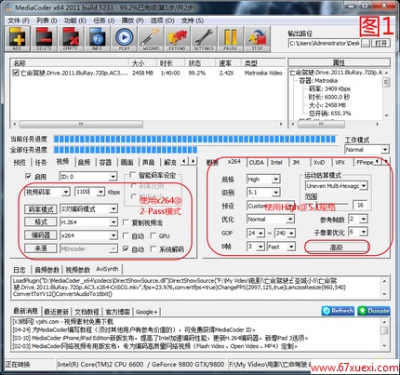
Task: Uncheck the file row checkbox in list
Action: point(16,73)
